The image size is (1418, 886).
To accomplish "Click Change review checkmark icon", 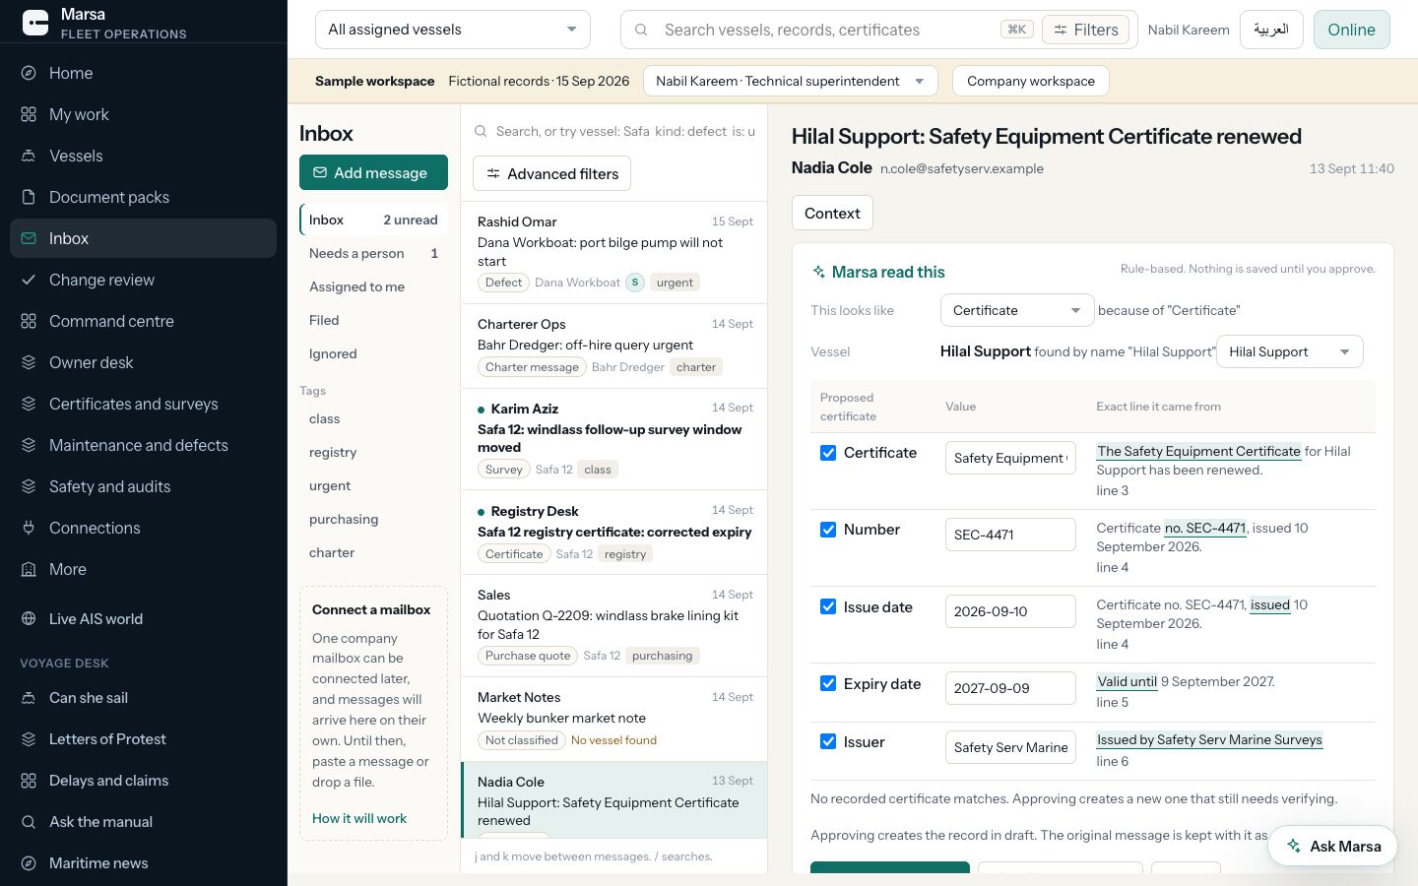I will click(x=29, y=280).
